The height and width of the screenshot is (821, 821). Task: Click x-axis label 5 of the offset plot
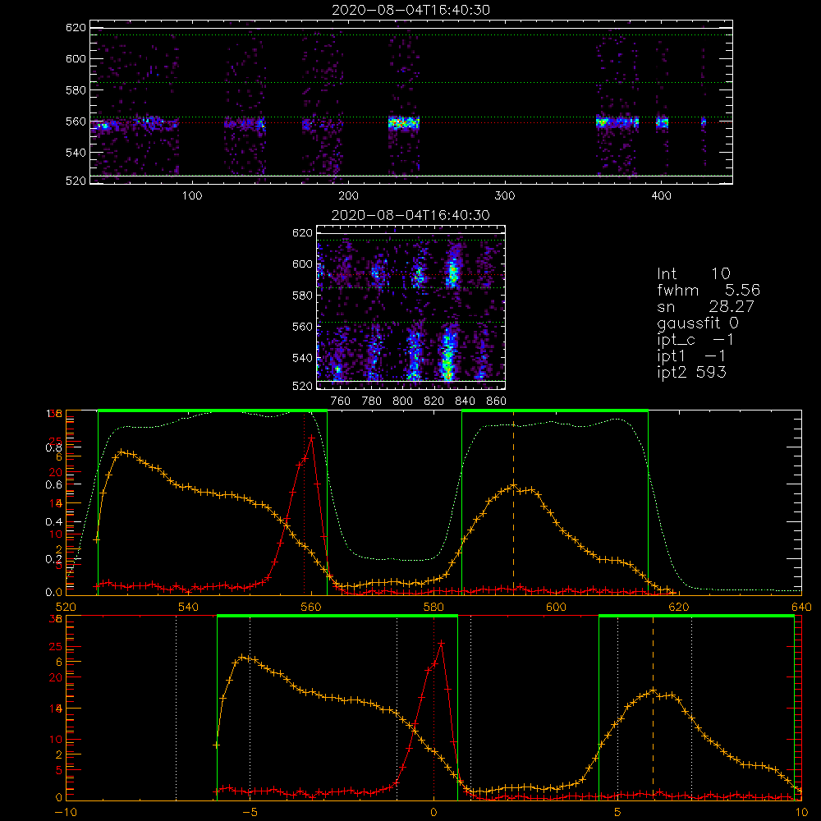[617, 812]
